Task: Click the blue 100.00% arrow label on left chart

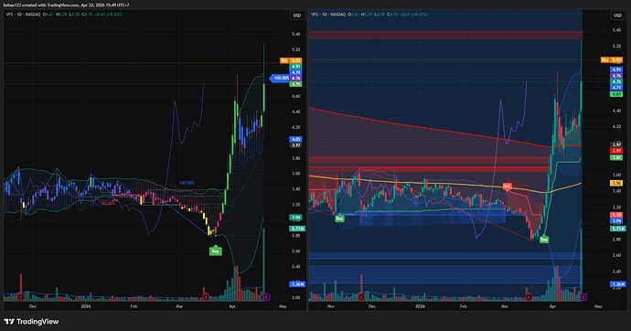Action: (279, 78)
